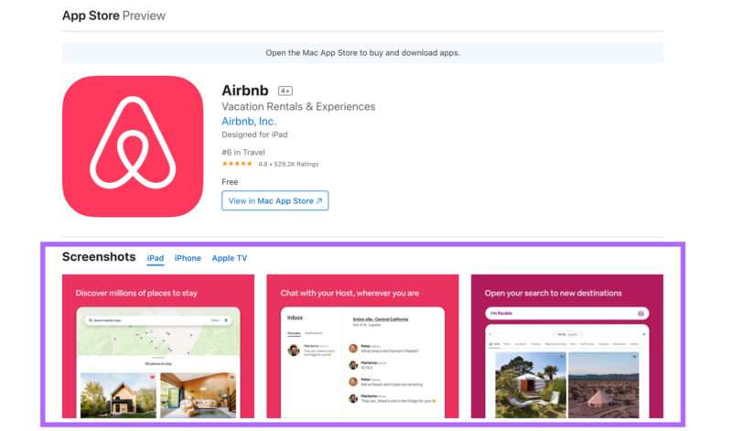
Task: Click the App Store Preview heading
Action: point(113,16)
